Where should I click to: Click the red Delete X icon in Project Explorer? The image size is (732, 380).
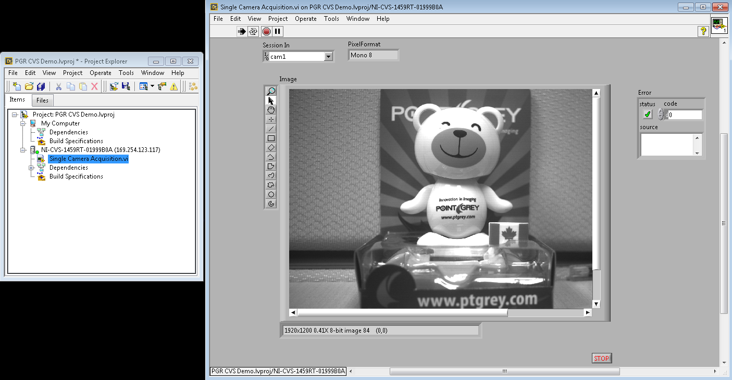pos(94,86)
